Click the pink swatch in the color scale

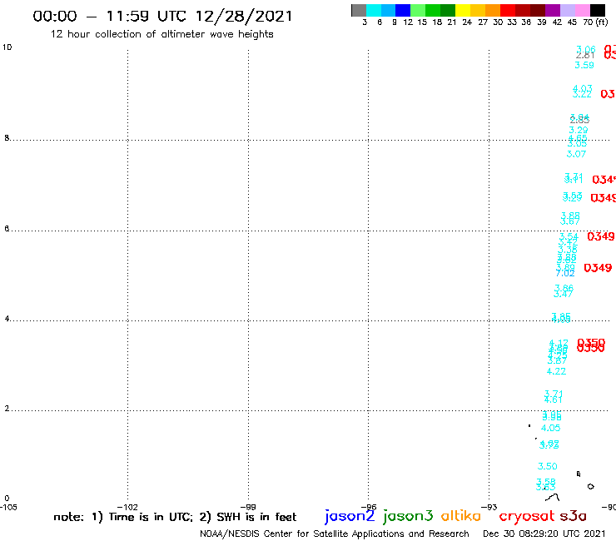point(582,10)
